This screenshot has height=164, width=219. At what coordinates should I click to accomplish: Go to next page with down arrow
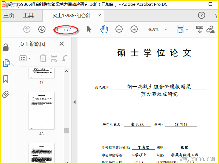(42, 30)
